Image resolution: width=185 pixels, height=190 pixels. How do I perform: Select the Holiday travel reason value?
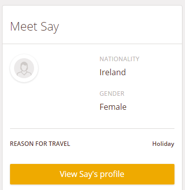click(163, 144)
